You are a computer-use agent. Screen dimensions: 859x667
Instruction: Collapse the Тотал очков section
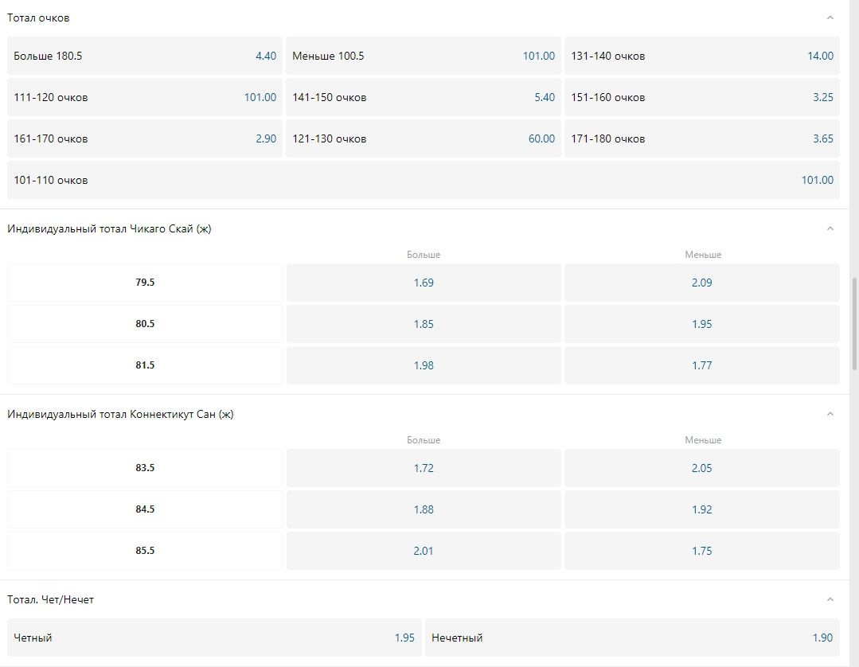tap(830, 18)
